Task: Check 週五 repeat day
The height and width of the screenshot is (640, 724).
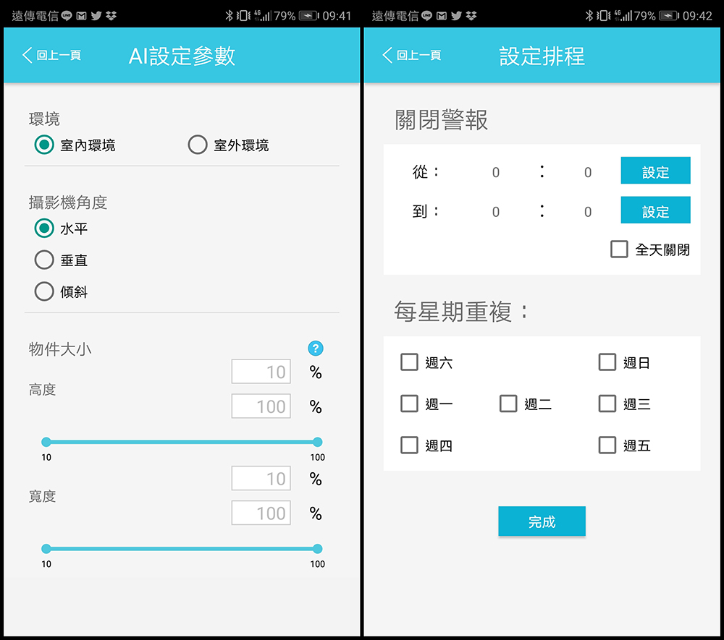Action: tap(607, 445)
